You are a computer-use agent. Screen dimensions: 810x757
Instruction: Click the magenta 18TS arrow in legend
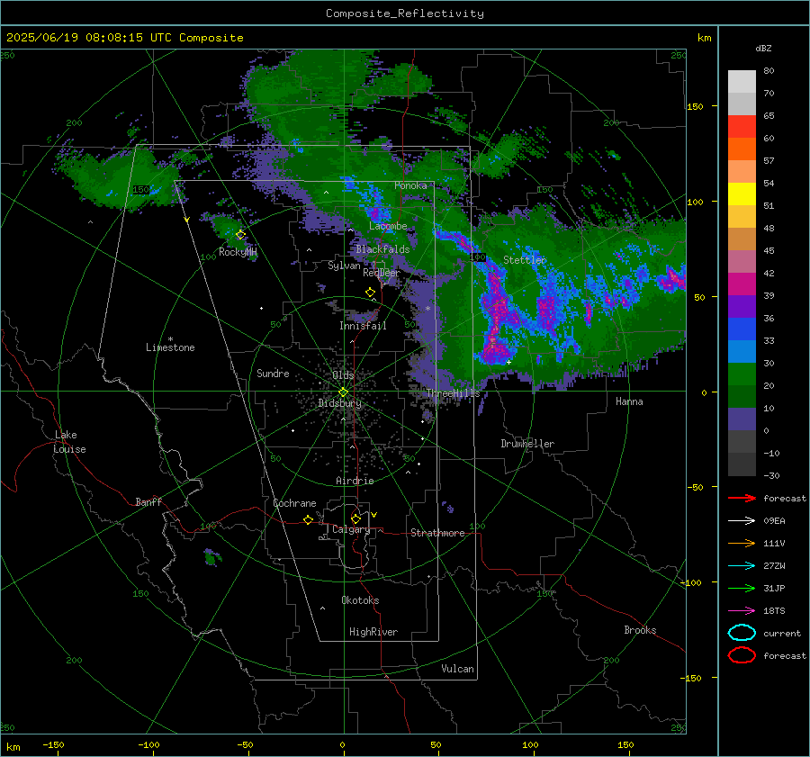point(742,610)
